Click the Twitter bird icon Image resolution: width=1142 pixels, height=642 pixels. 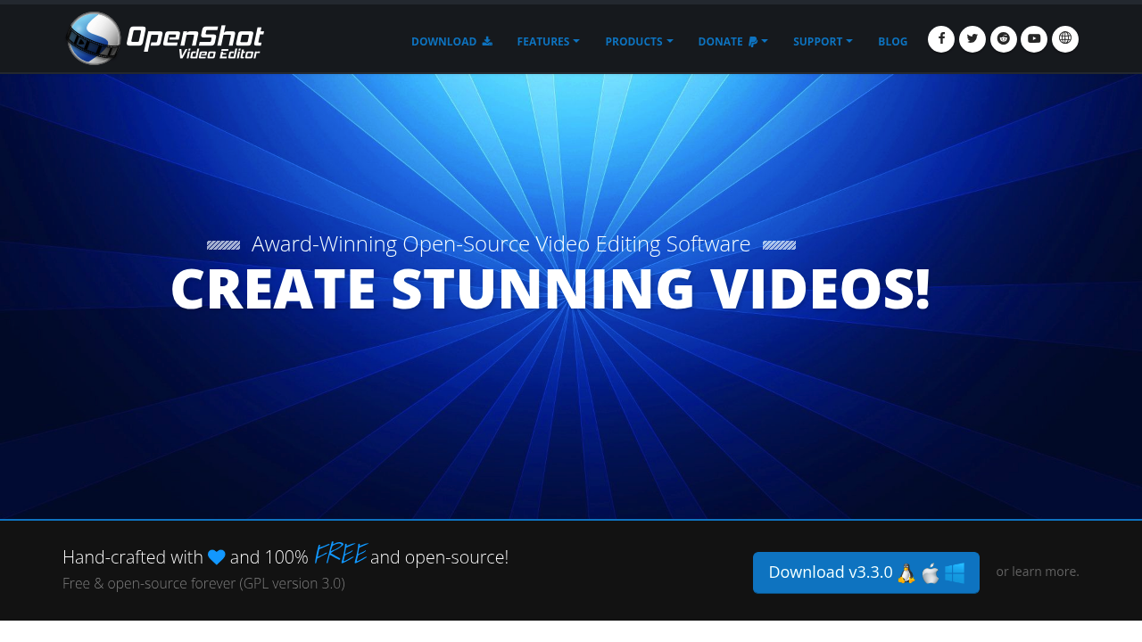(972, 39)
